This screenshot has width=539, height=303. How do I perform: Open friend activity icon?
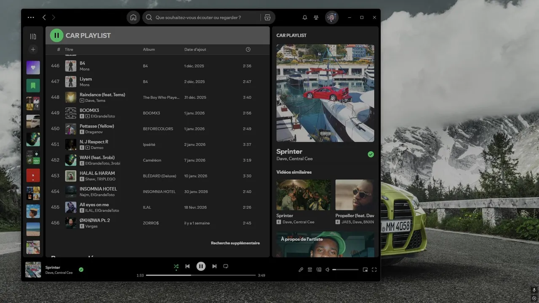pos(316,18)
